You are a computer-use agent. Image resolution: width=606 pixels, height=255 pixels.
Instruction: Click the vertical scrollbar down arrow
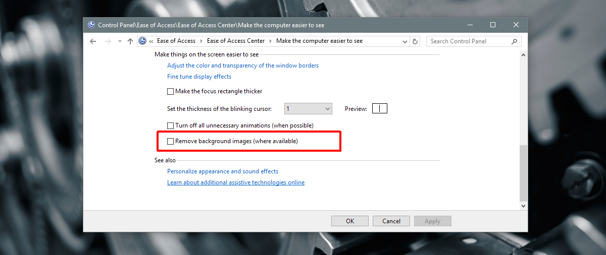click(523, 206)
